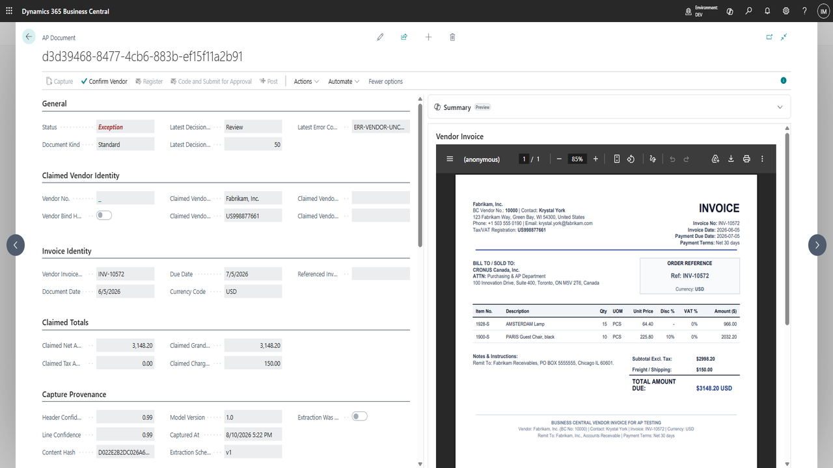833x468 pixels.
Task: Collapse the Capture Provenance section
Action: [x=74, y=395]
